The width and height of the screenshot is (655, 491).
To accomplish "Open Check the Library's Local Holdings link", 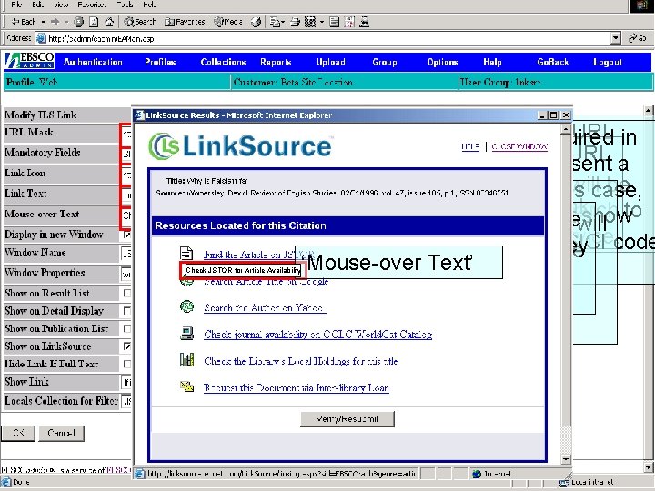I will pos(301,361).
